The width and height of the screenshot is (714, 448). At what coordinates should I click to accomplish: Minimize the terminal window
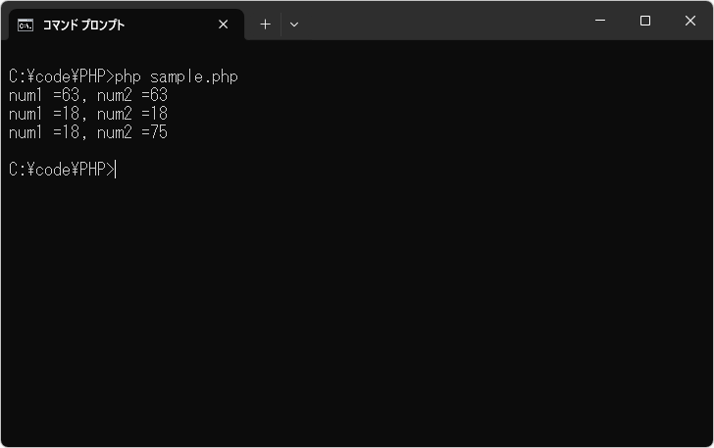click(600, 22)
